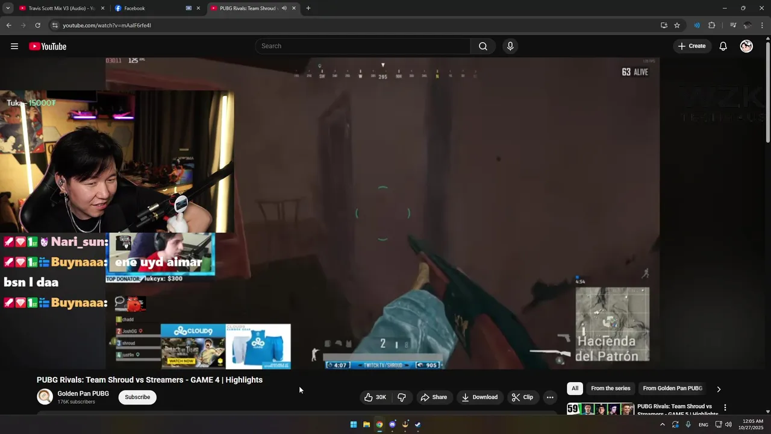This screenshot has width=771, height=434.
Task: Open Chrome profile avatar in toolbar
Action: 748,25
